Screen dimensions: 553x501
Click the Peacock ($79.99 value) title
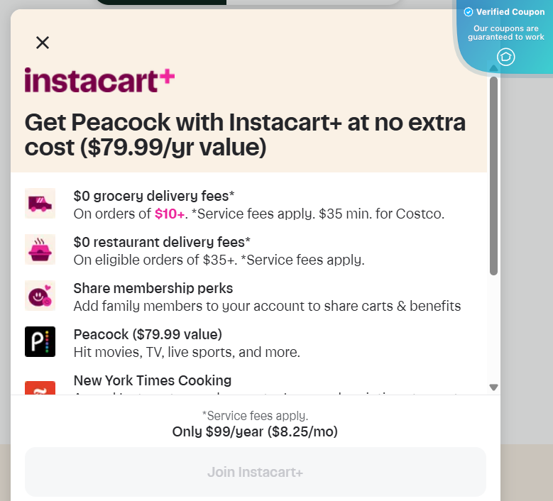coord(148,334)
